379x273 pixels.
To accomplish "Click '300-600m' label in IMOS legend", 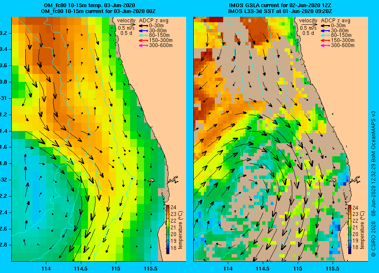I will click(x=343, y=45).
